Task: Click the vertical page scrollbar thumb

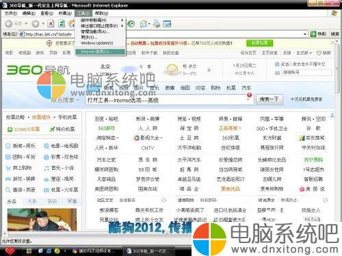Action: pos(338,70)
